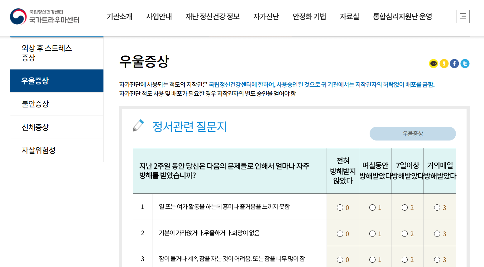The width and height of the screenshot is (484, 267).
Task: Select 0 for question 3 잠이 들거나
Action: 340,260
